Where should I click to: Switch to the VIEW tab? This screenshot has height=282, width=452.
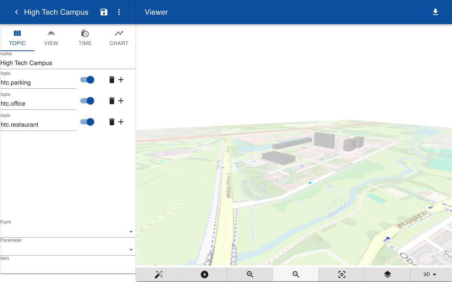tap(51, 38)
